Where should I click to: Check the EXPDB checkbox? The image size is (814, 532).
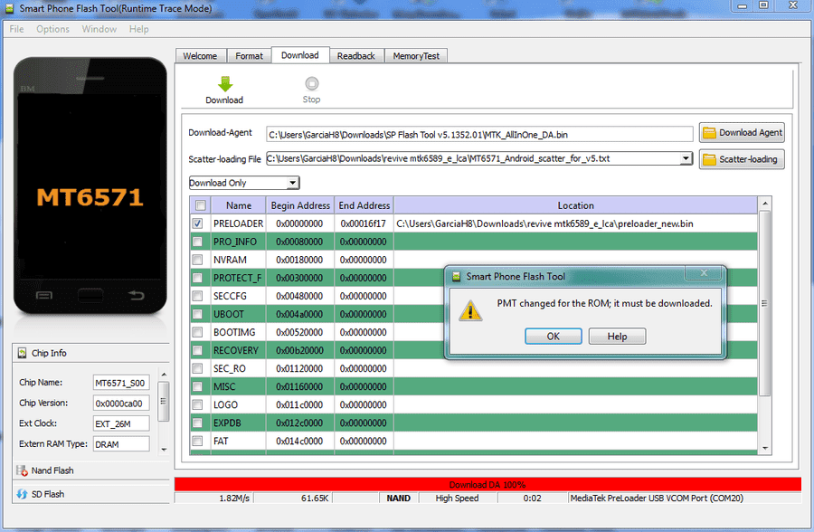(x=197, y=423)
